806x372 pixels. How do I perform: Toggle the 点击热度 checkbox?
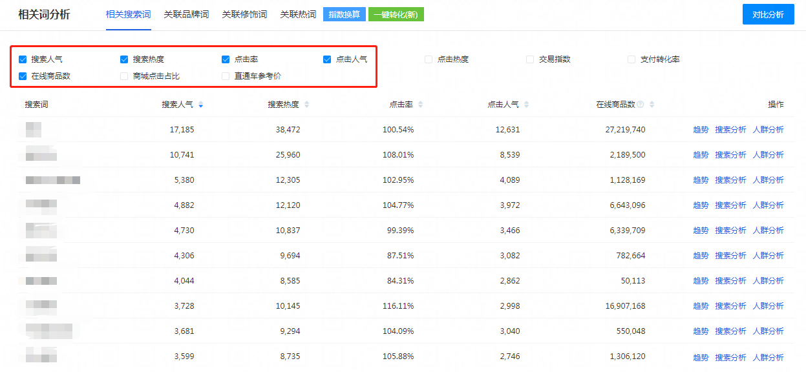coord(429,59)
